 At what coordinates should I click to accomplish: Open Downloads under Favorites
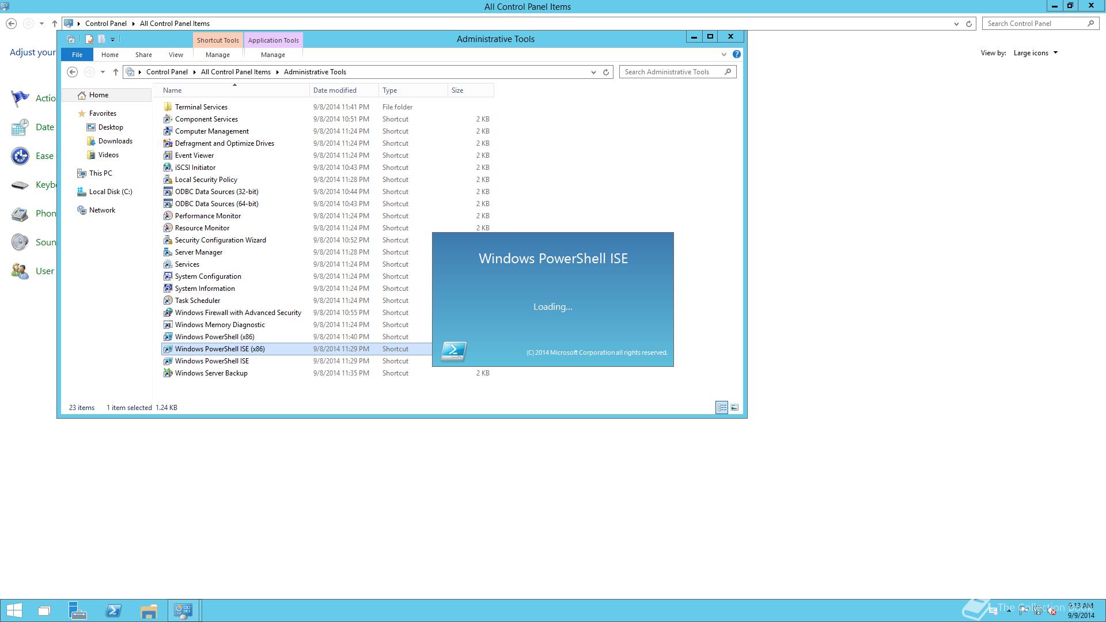pyautogui.click(x=115, y=141)
